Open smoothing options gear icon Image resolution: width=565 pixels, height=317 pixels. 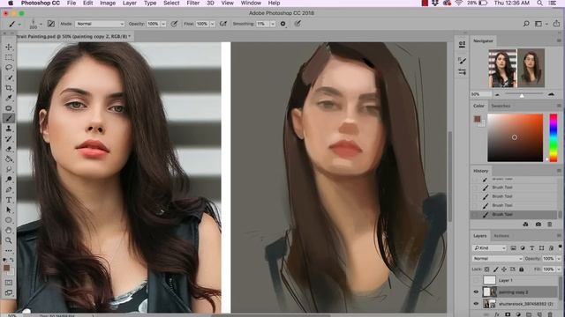pyautogui.click(x=282, y=24)
